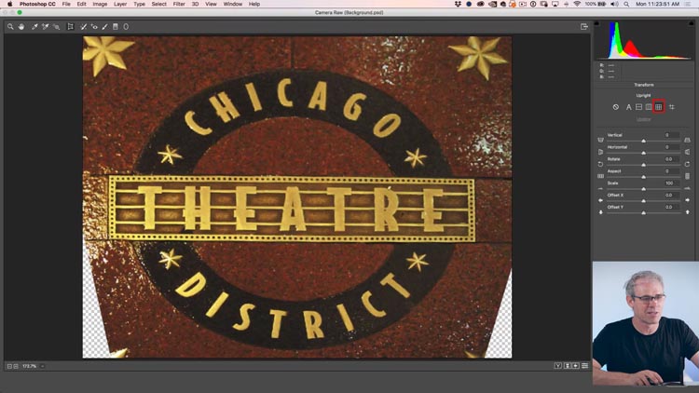Select the Adjustment Brush tool

click(x=104, y=27)
